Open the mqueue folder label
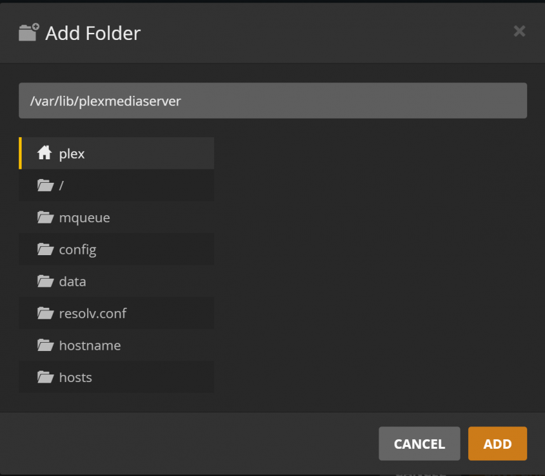The width and height of the screenshot is (545, 476). [84, 218]
